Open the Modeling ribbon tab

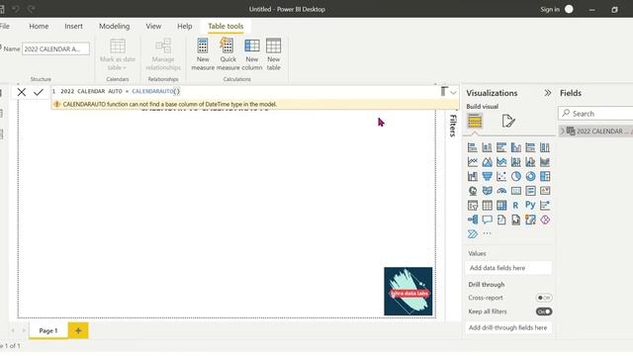tap(115, 27)
